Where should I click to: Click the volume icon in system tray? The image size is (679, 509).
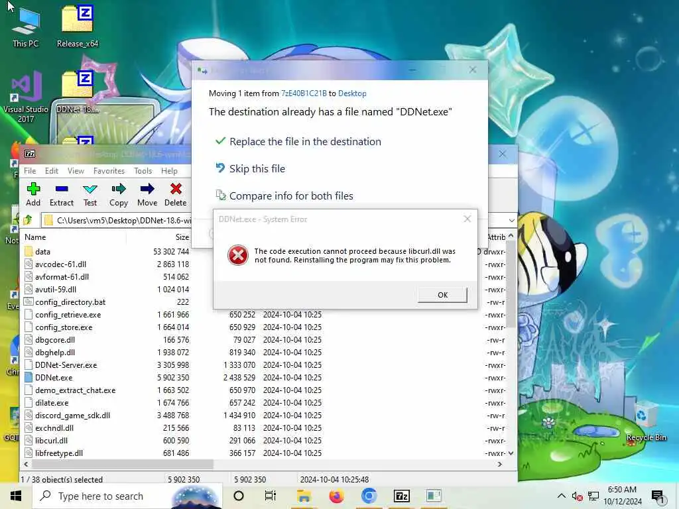coord(577,496)
